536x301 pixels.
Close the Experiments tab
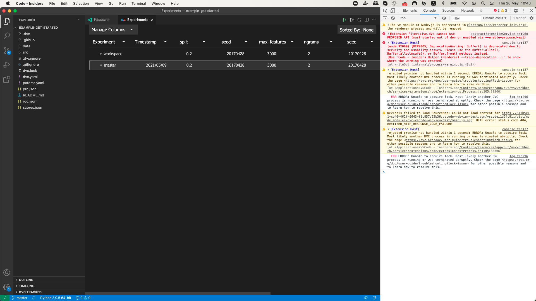pos(152,20)
